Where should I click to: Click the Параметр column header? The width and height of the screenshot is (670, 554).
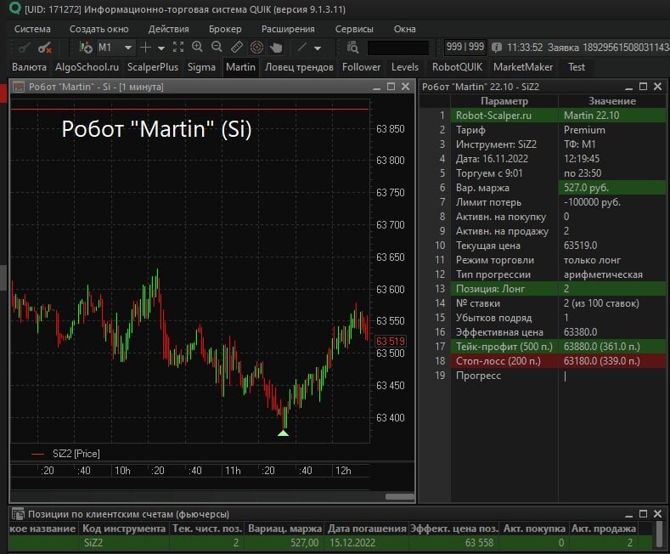[x=504, y=101]
